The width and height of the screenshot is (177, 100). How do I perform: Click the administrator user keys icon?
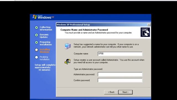[x=67, y=62]
